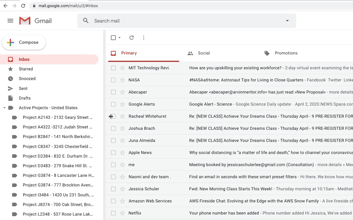Click the Compose button

pos(24,42)
